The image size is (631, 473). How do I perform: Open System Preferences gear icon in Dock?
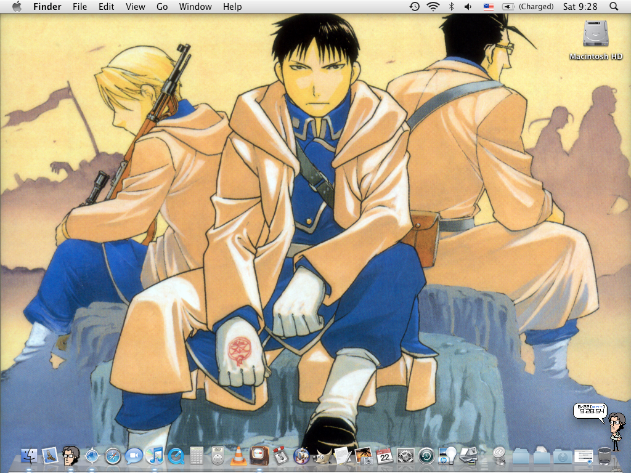click(x=405, y=456)
